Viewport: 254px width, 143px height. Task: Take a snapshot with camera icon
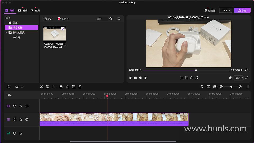[231, 78]
